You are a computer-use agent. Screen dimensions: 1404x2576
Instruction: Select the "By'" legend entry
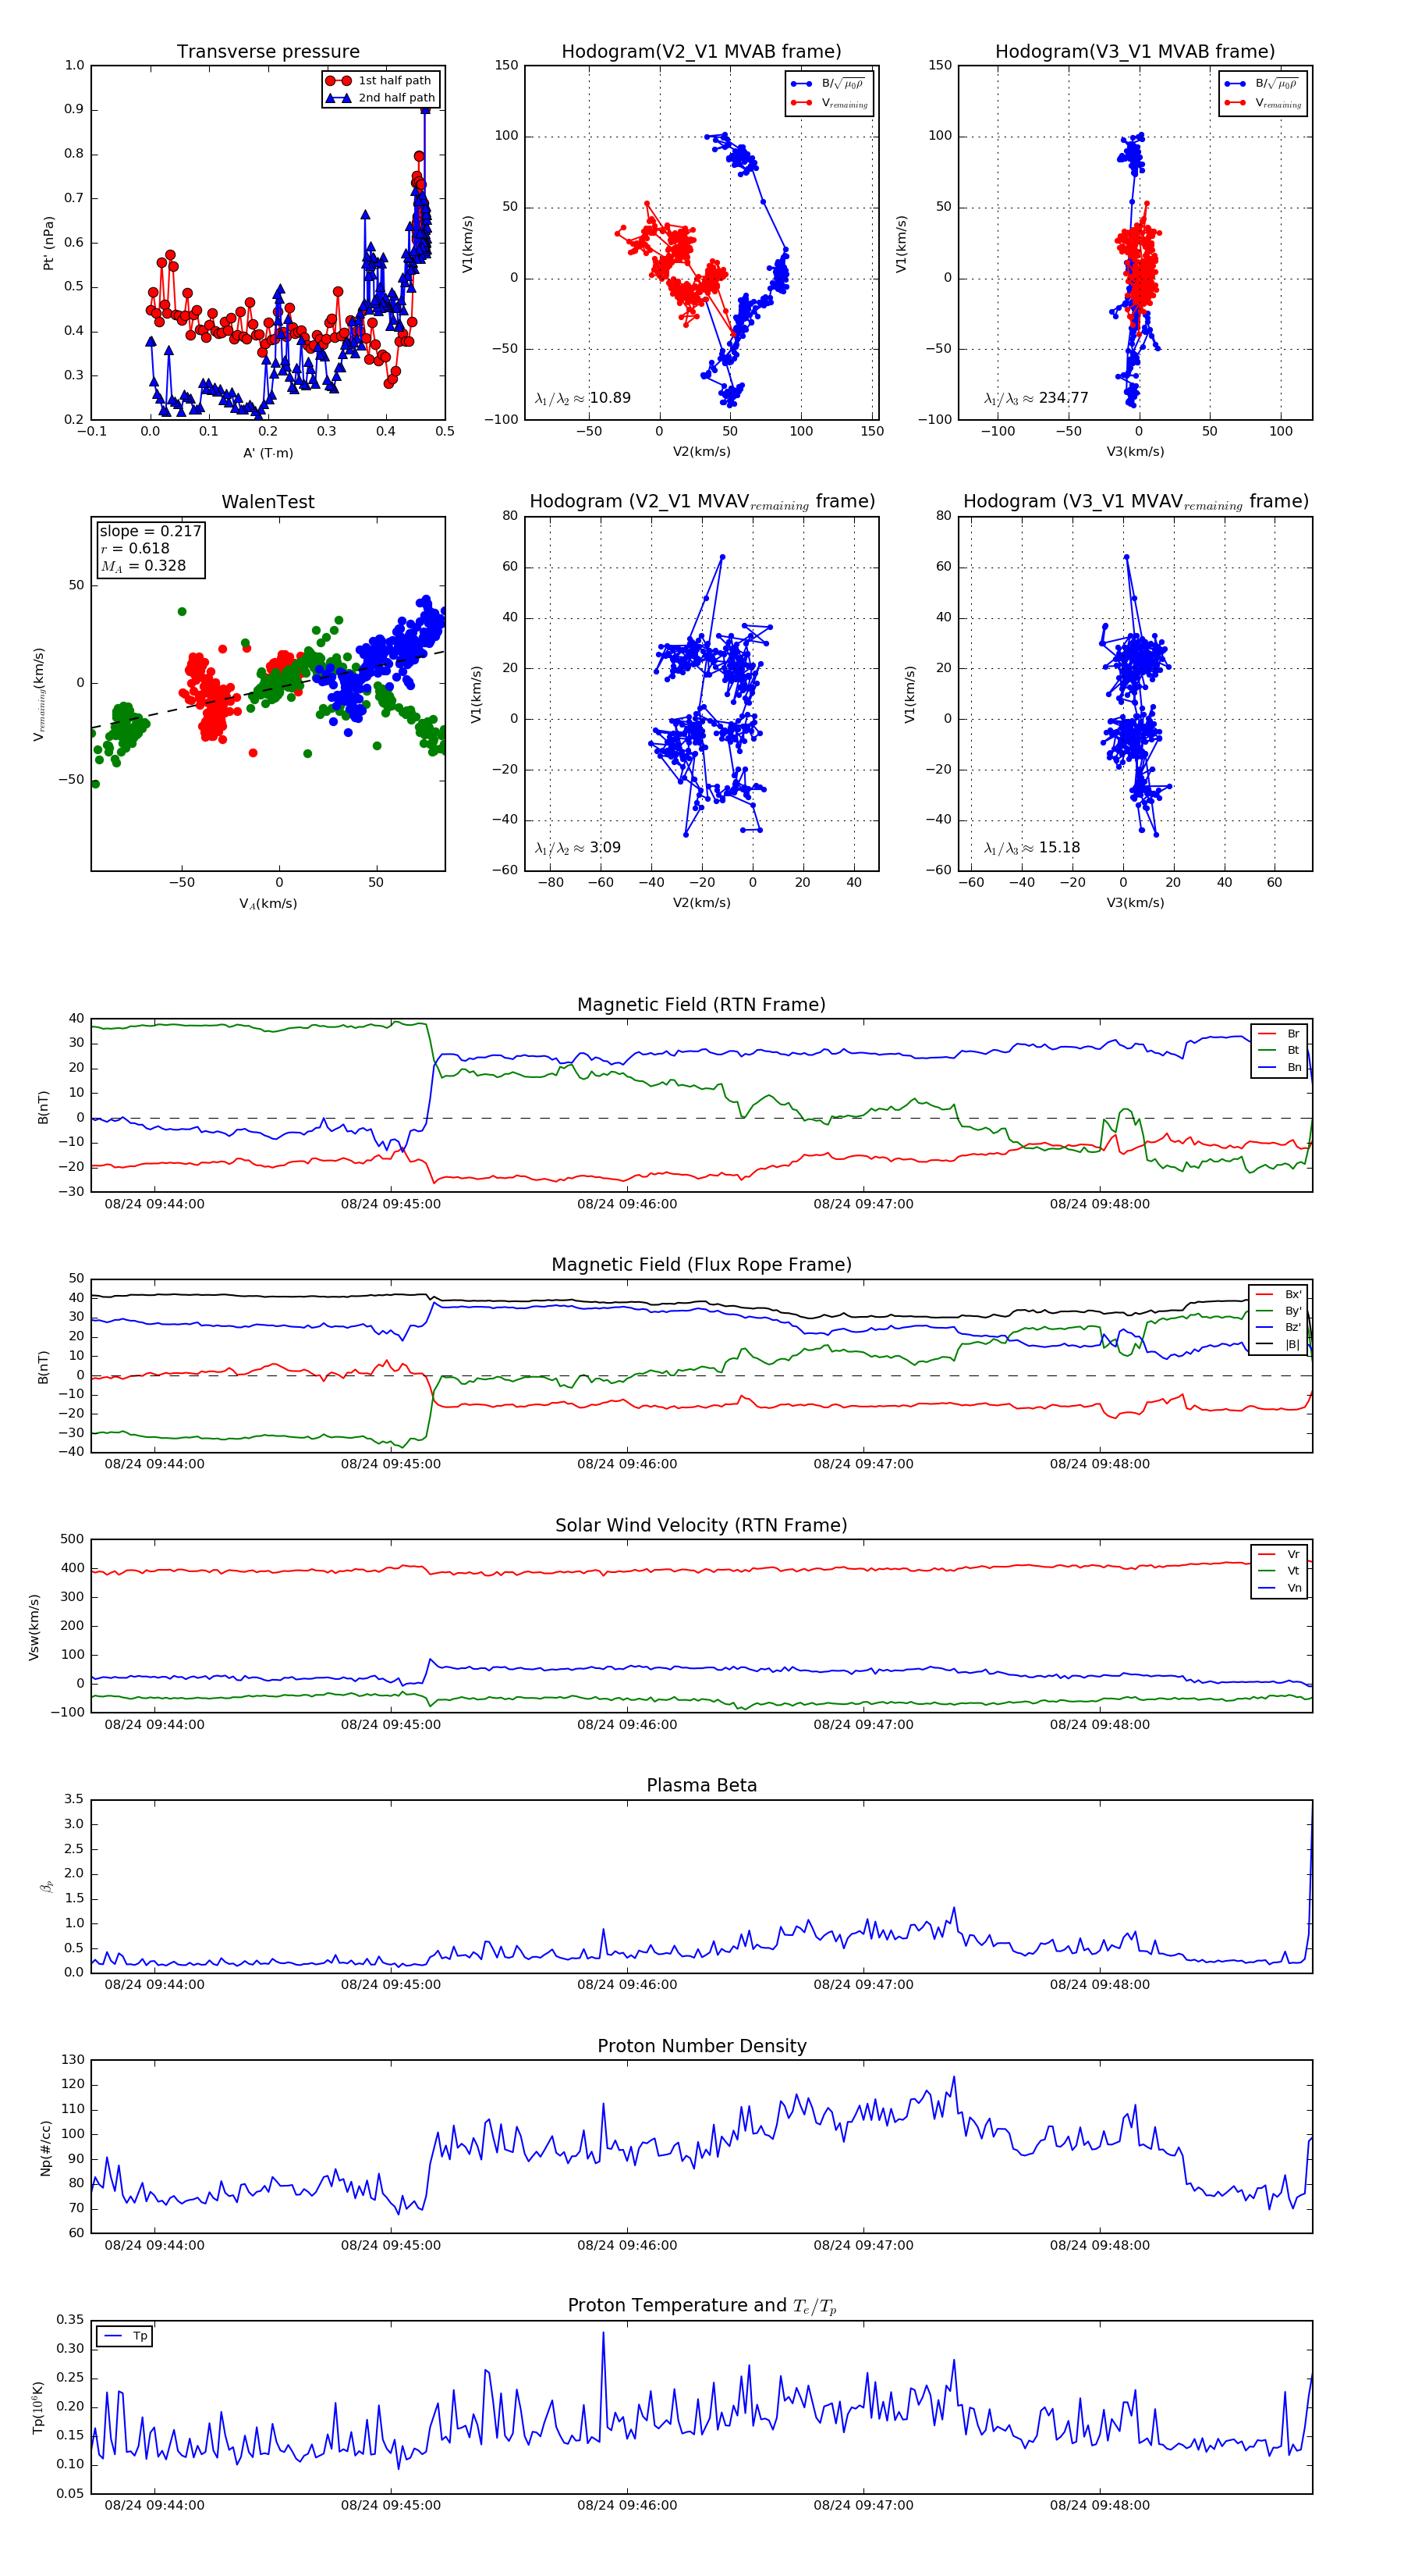pyautogui.click(x=1279, y=1311)
